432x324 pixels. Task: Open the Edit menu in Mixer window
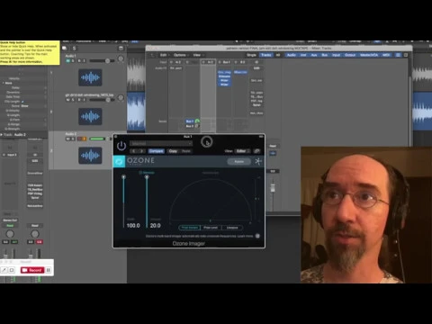tap(165, 55)
